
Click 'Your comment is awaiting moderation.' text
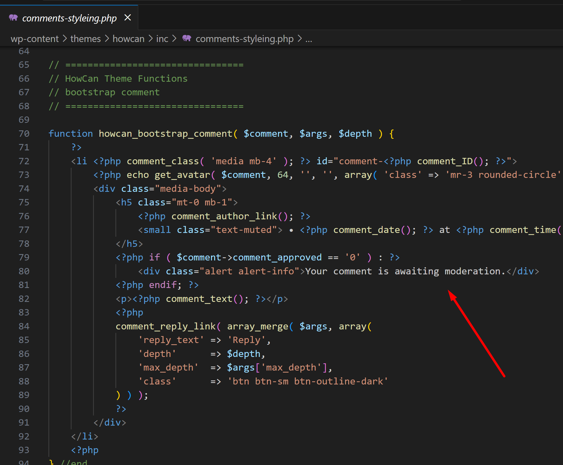pos(405,271)
